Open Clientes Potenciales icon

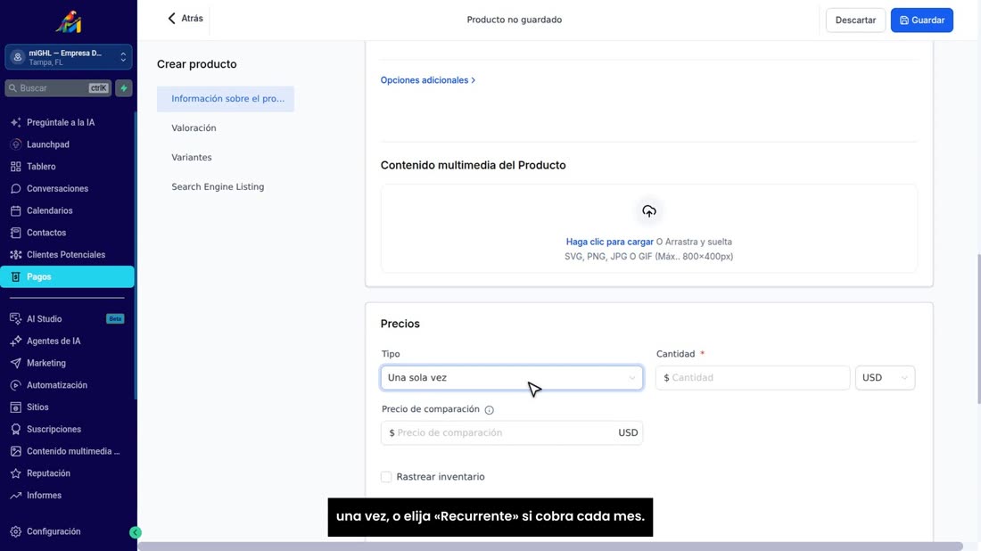coord(16,255)
